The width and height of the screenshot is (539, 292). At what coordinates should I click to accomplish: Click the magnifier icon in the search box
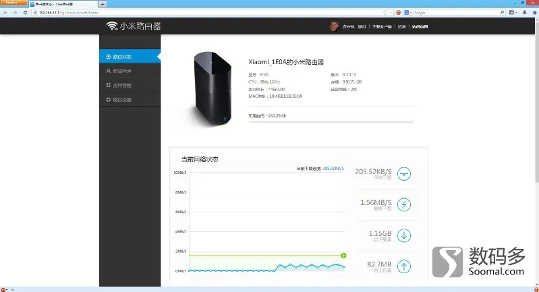[502, 12]
